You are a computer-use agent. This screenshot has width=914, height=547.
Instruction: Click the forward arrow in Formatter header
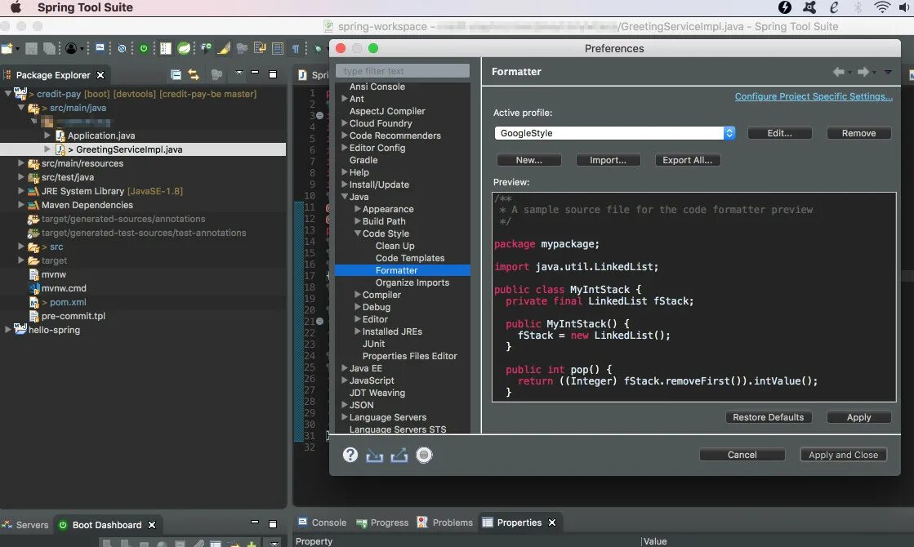(863, 72)
